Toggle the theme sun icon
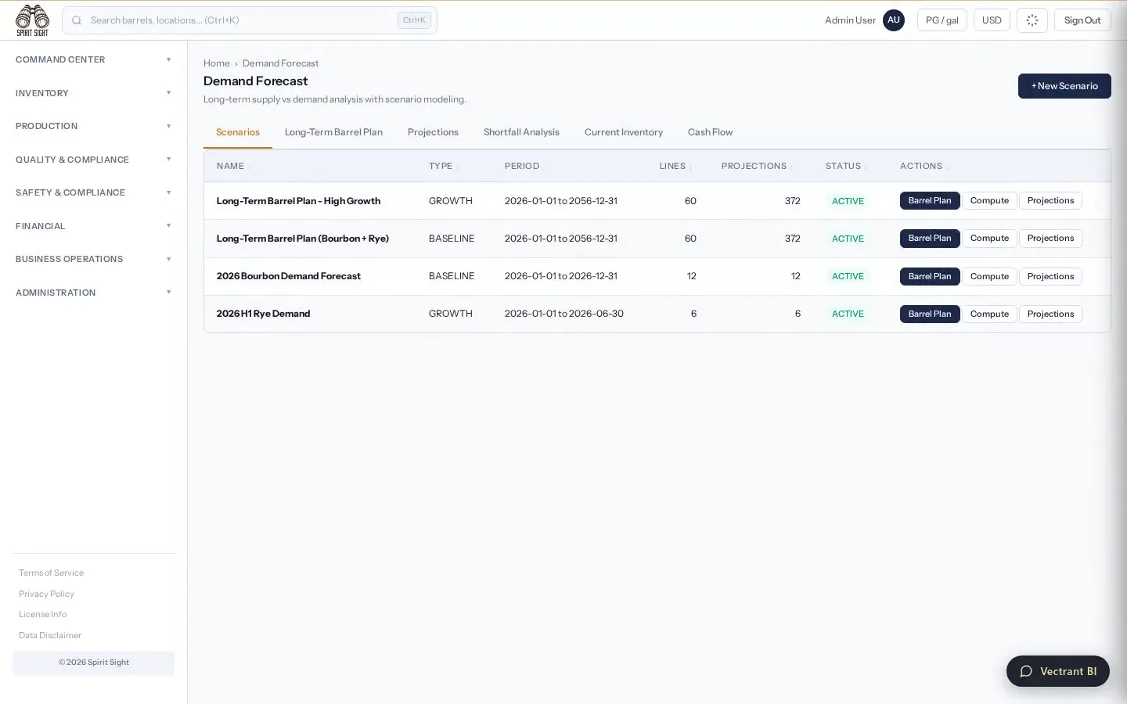The width and height of the screenshot is (1127, 704). coord(1032,20)
